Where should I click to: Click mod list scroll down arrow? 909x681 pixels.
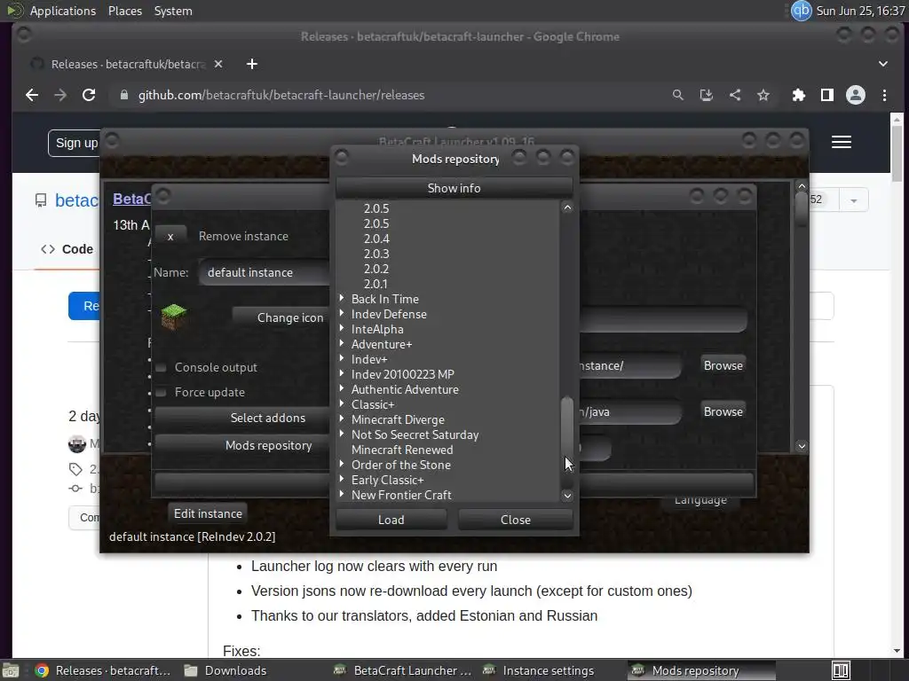tap(567, 496)
